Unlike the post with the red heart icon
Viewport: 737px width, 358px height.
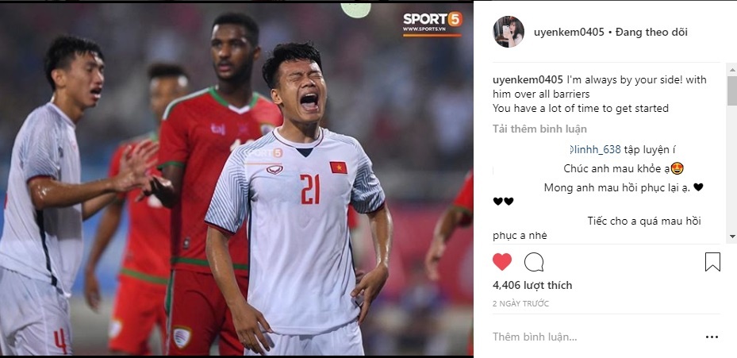point(502,262)
